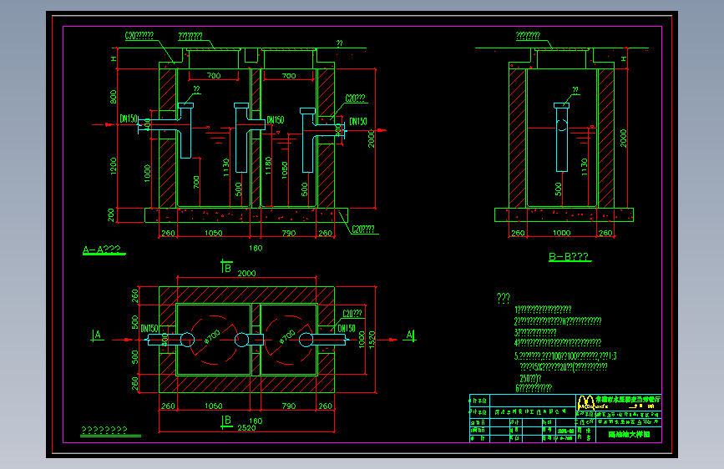The height and width of the screenshot is (469, 724).
Task: Select the "700" opening dimension over right A-A chamber
Action: point(289,76)
